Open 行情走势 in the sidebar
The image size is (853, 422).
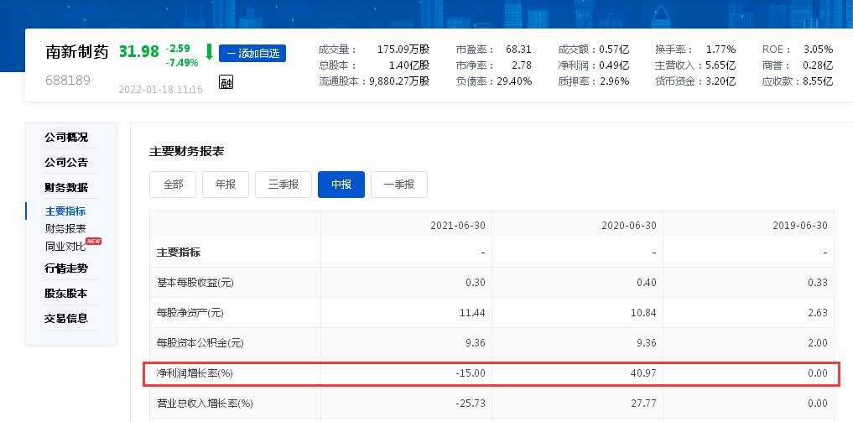tap(66, 268)
